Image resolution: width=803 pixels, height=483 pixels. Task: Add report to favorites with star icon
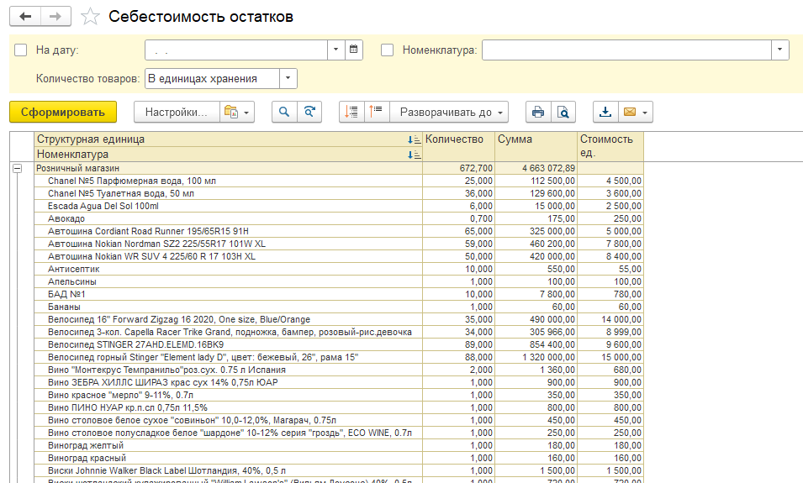coord(90,16)
